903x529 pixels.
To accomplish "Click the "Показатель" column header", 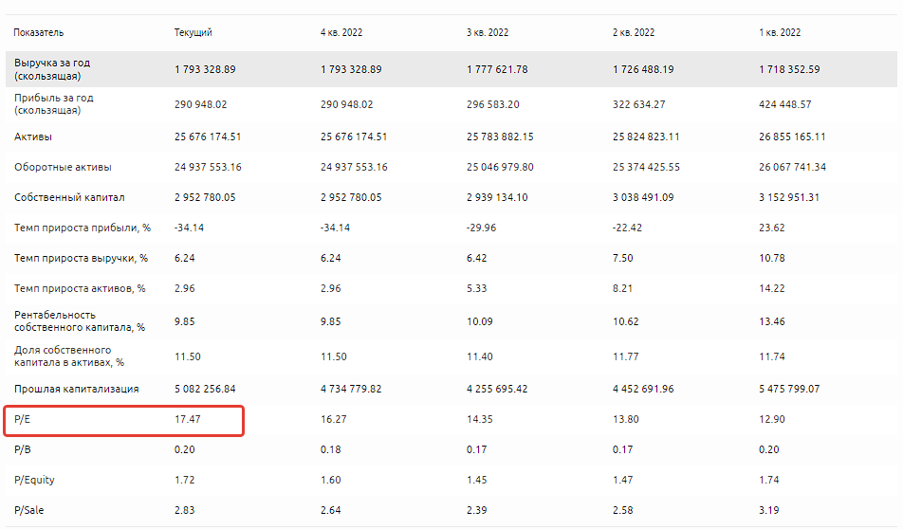I will (x=39, y=32).
